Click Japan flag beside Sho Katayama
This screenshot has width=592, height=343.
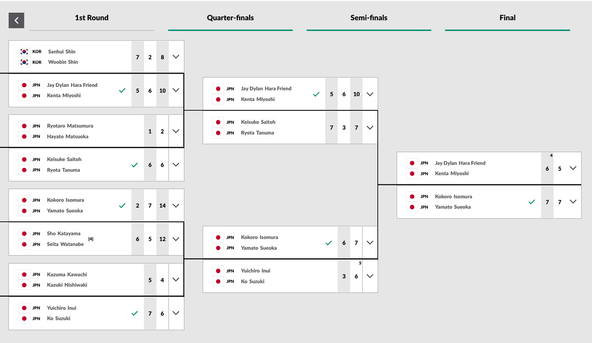click(24, 234)
